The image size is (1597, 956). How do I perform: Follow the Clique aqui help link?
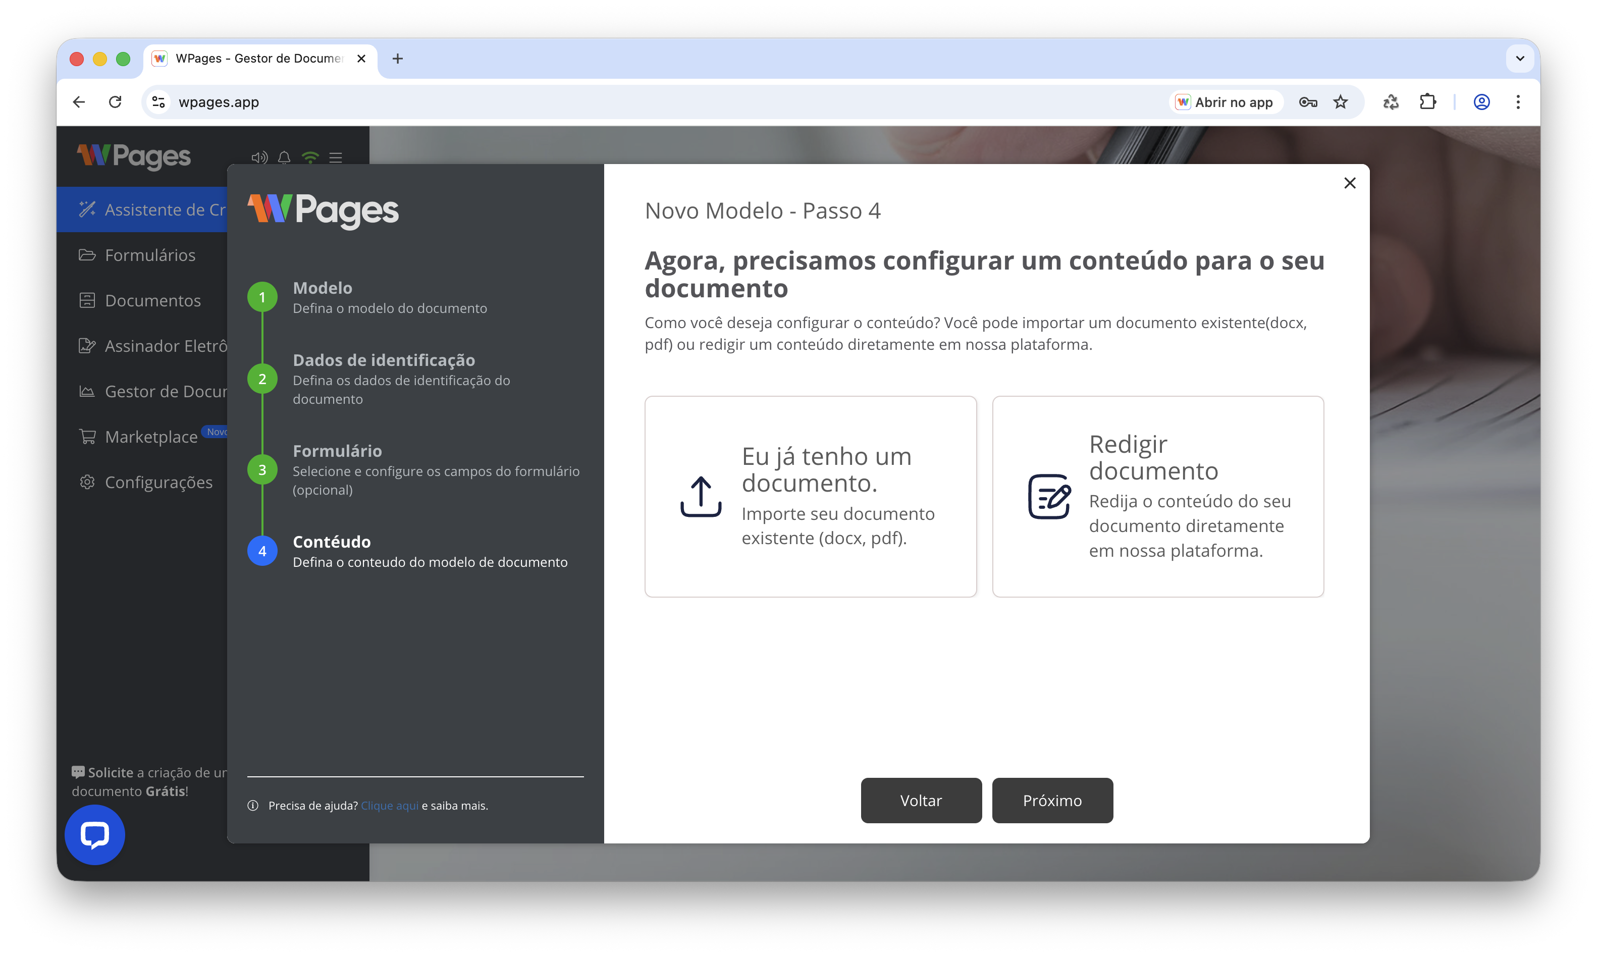coord(389,805)
